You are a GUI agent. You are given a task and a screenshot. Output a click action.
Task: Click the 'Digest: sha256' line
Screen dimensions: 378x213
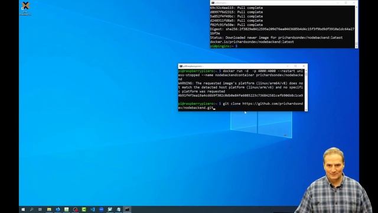coord(282,29)
